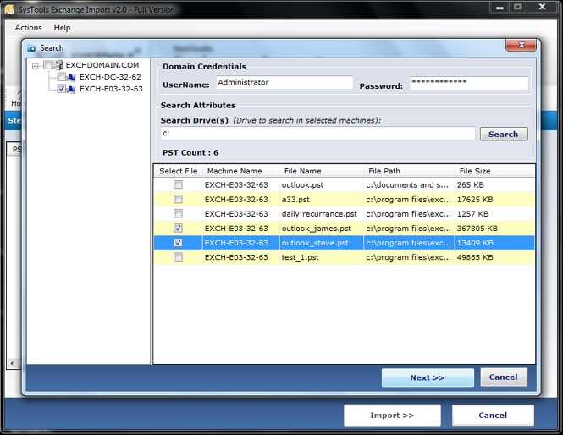Image resolution: width=563 pixels, height=435 pixels.
Task: Select the a33.pst file checkbox
Action: pyautogui.click(x=178, y=199)
